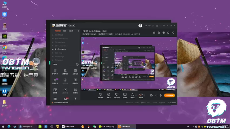
Task: Toggle eye icon on the active highlighted scene
Action: tap(53, 49)
